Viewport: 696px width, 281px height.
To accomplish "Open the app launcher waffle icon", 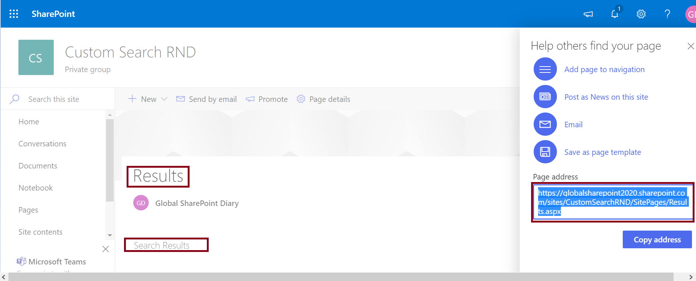I will (x=14, y=14).
